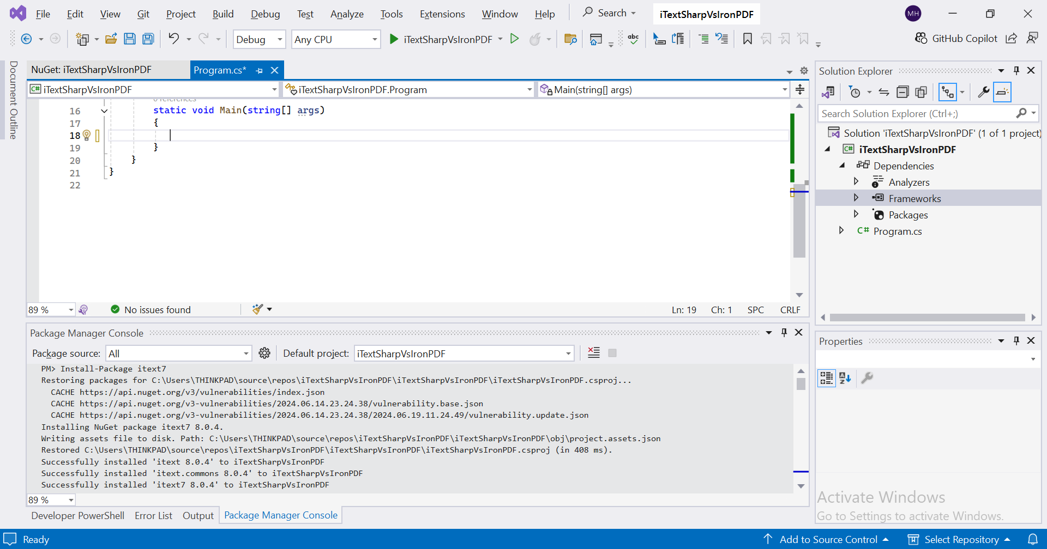The width and height of the screenshot is (1047, 549).
Task: Toggle categorized view in Properties panel
Action: (827, 378)
